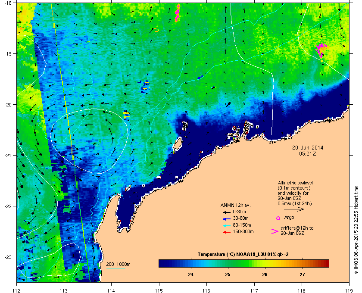The width and height of the screenshot is (362, 293).
Task: Click the magenta Argo circle symbol
Action: [278, 218]
